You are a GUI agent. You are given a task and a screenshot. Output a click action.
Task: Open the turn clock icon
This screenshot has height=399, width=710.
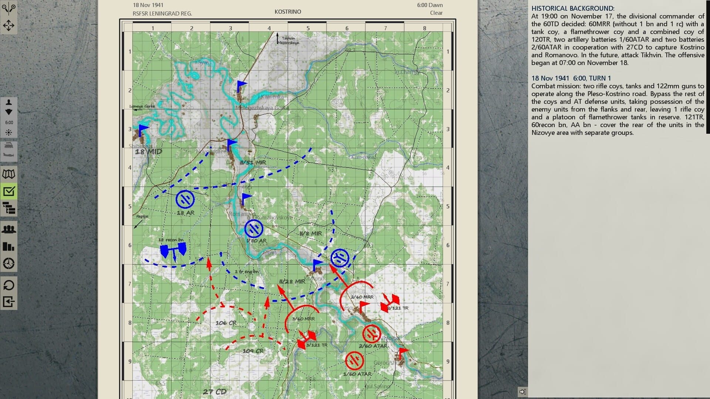[x=9, y=263]
